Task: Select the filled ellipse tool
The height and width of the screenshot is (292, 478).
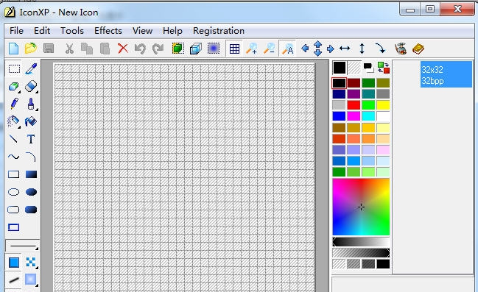Action: tap(31, 192)
